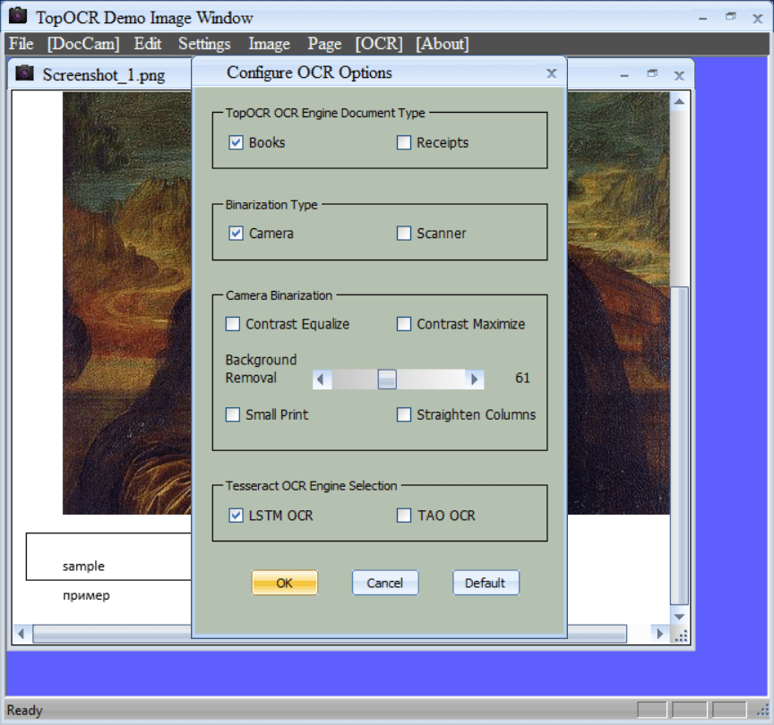Check the Small Print option
The height and width of the screenshot is (725, 774).
233,414
